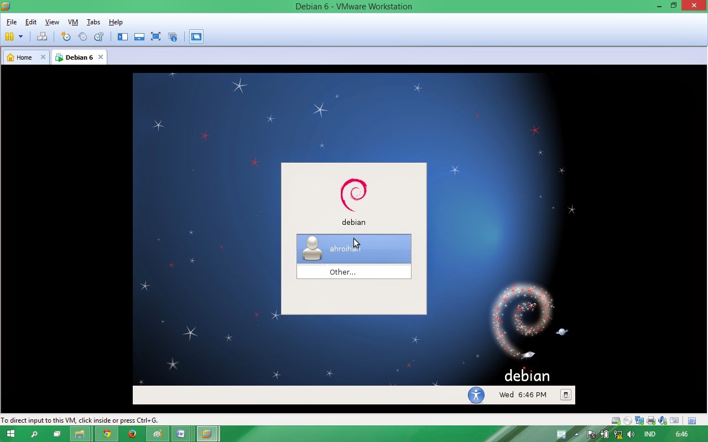Launch Firefox from the taskbar

[x=132, y=434]
